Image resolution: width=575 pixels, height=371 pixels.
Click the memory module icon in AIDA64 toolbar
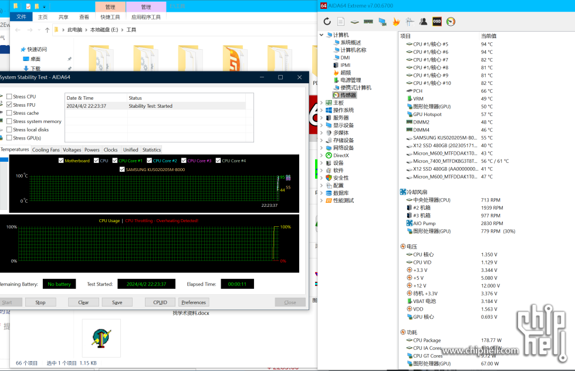tap(368, 22)
